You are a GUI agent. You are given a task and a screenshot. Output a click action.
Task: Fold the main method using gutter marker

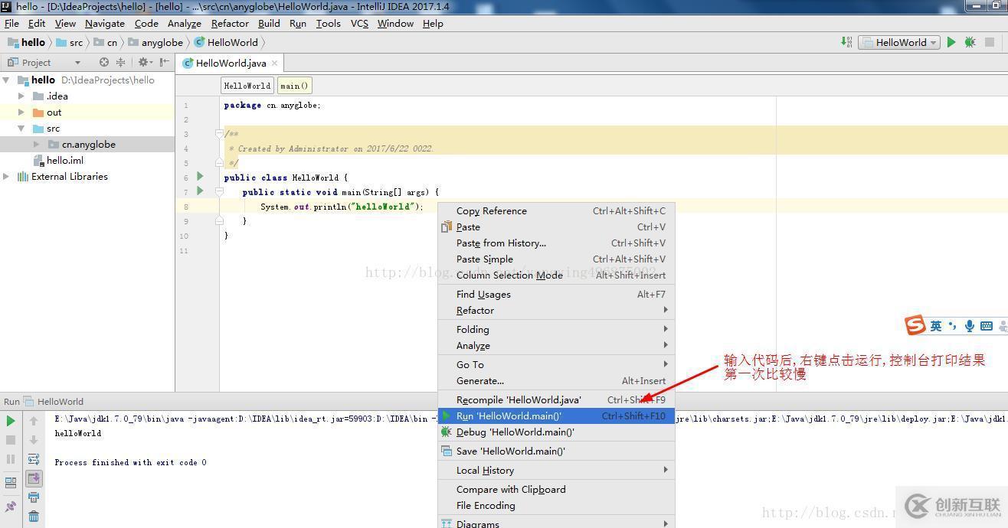(x=219, y=192)
